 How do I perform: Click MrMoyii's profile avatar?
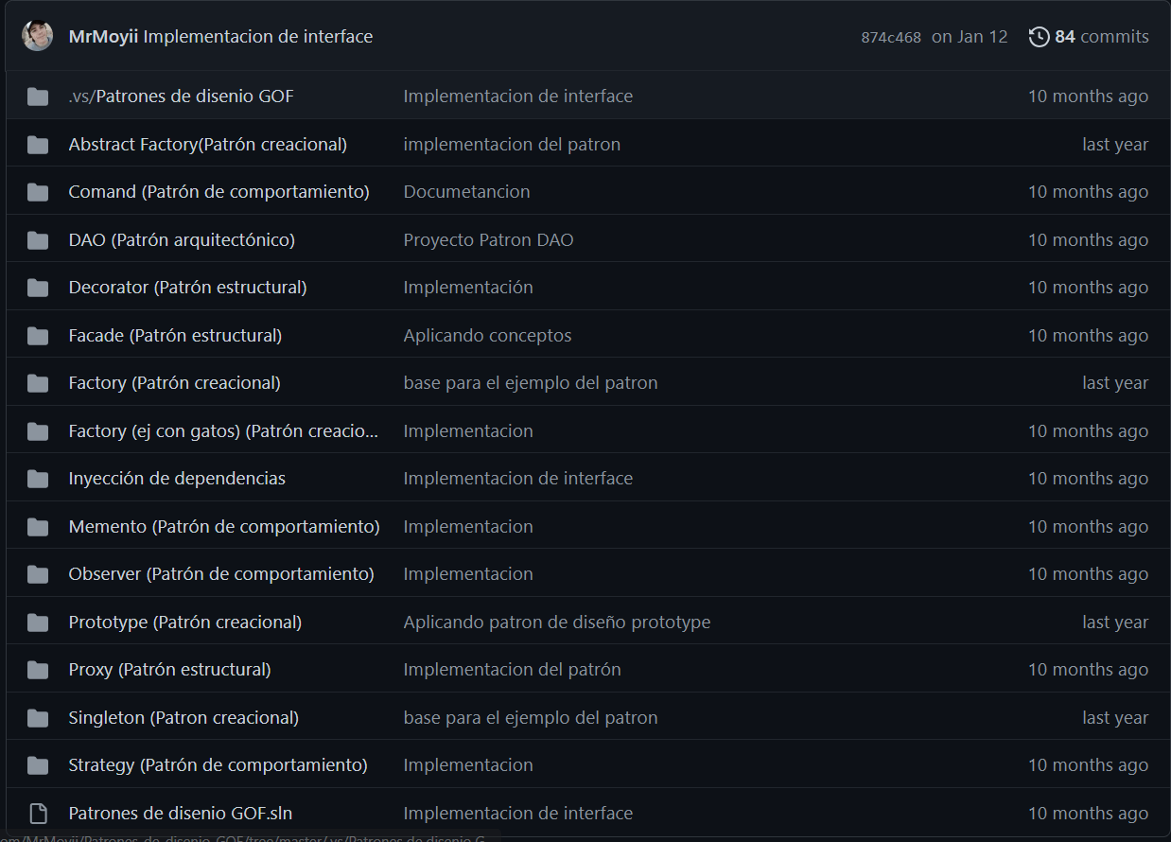click(x=38, y=36)
